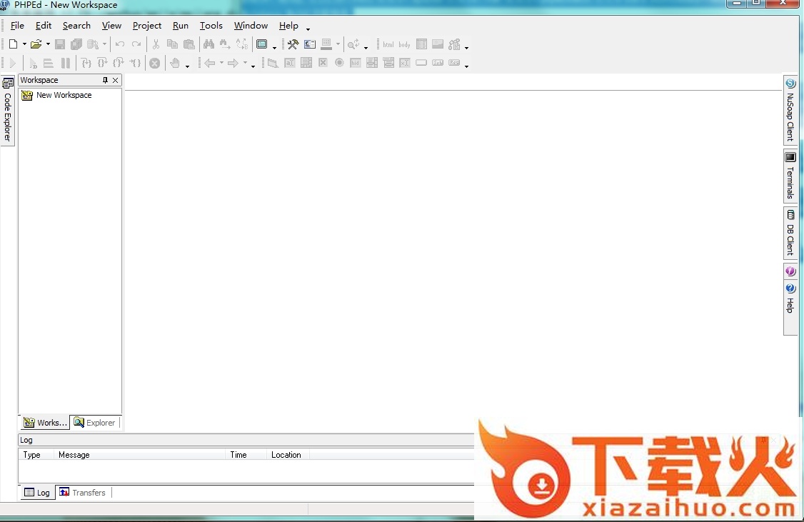Click the hammer and wrench settings icon
804x522 pixels.
coord(293,44)
